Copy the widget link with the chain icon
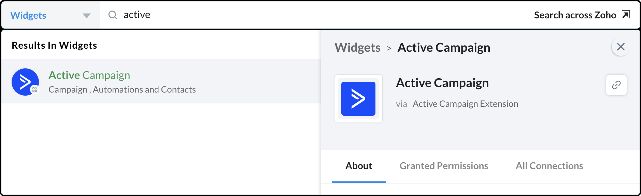641x196 pixels. (x=616, y=85)
